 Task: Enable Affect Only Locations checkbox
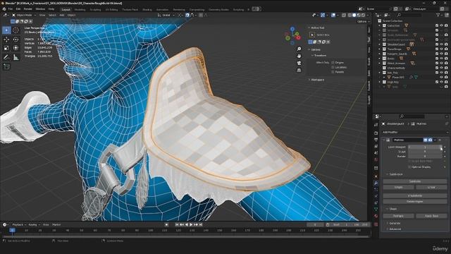coord(333,67)
